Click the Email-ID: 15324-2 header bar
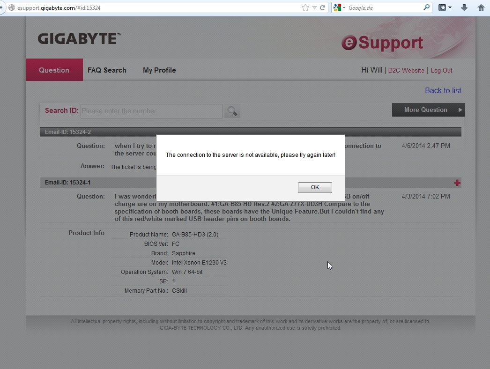 (x=250, y=132)
